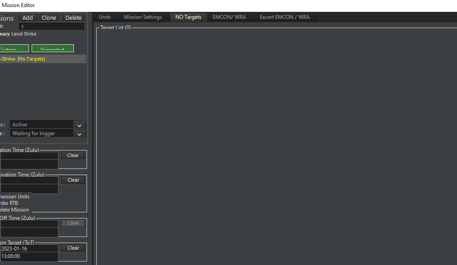457x265 pixels.
Task: Click the Activation Time date field
Action: pyautogui.click(x=29, y=156)
